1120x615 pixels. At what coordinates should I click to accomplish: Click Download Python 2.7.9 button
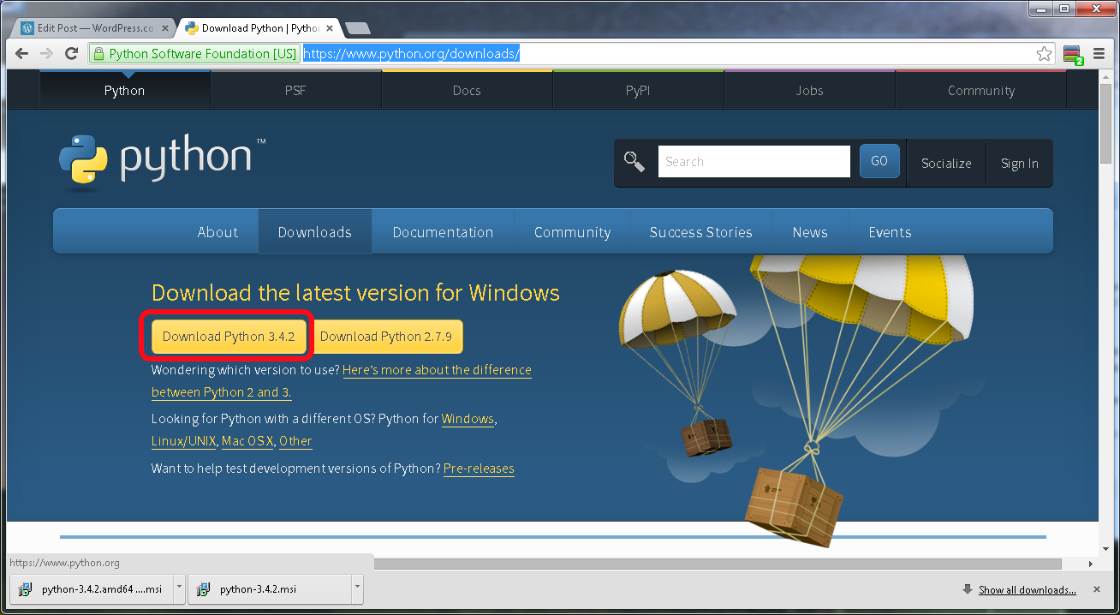coord(386,337)
